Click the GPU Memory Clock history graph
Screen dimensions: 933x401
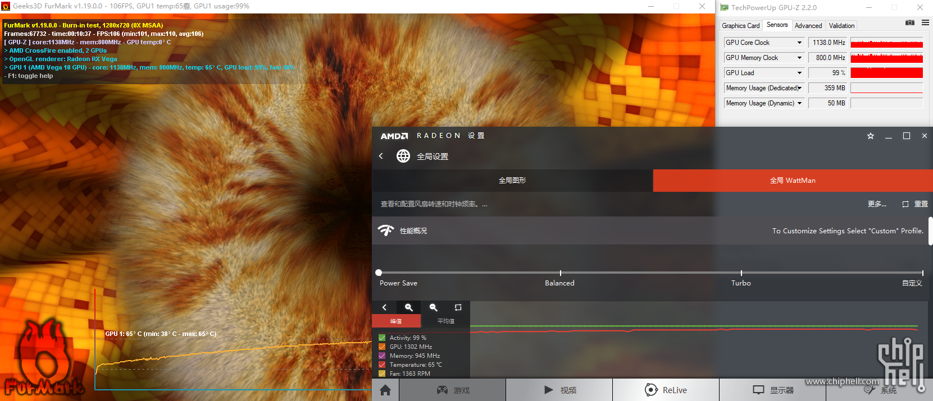(x=886, y=58)
